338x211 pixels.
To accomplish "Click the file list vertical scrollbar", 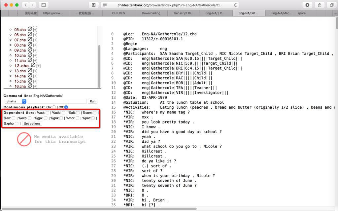I will click(99, 66).
